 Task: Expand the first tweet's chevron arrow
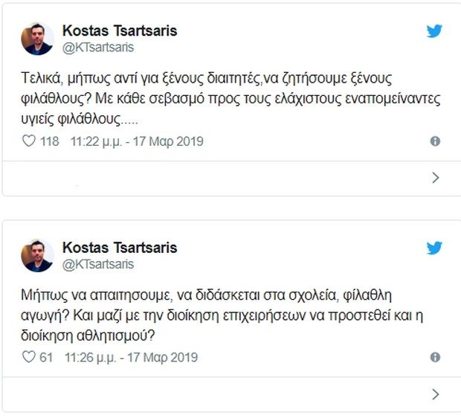pos(436,178)
